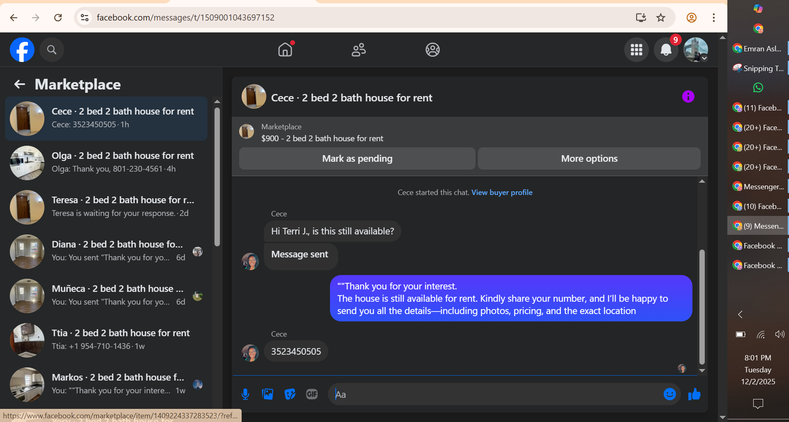
Task: Select Olga conversation in the list
Action: [x=106, y=163]
